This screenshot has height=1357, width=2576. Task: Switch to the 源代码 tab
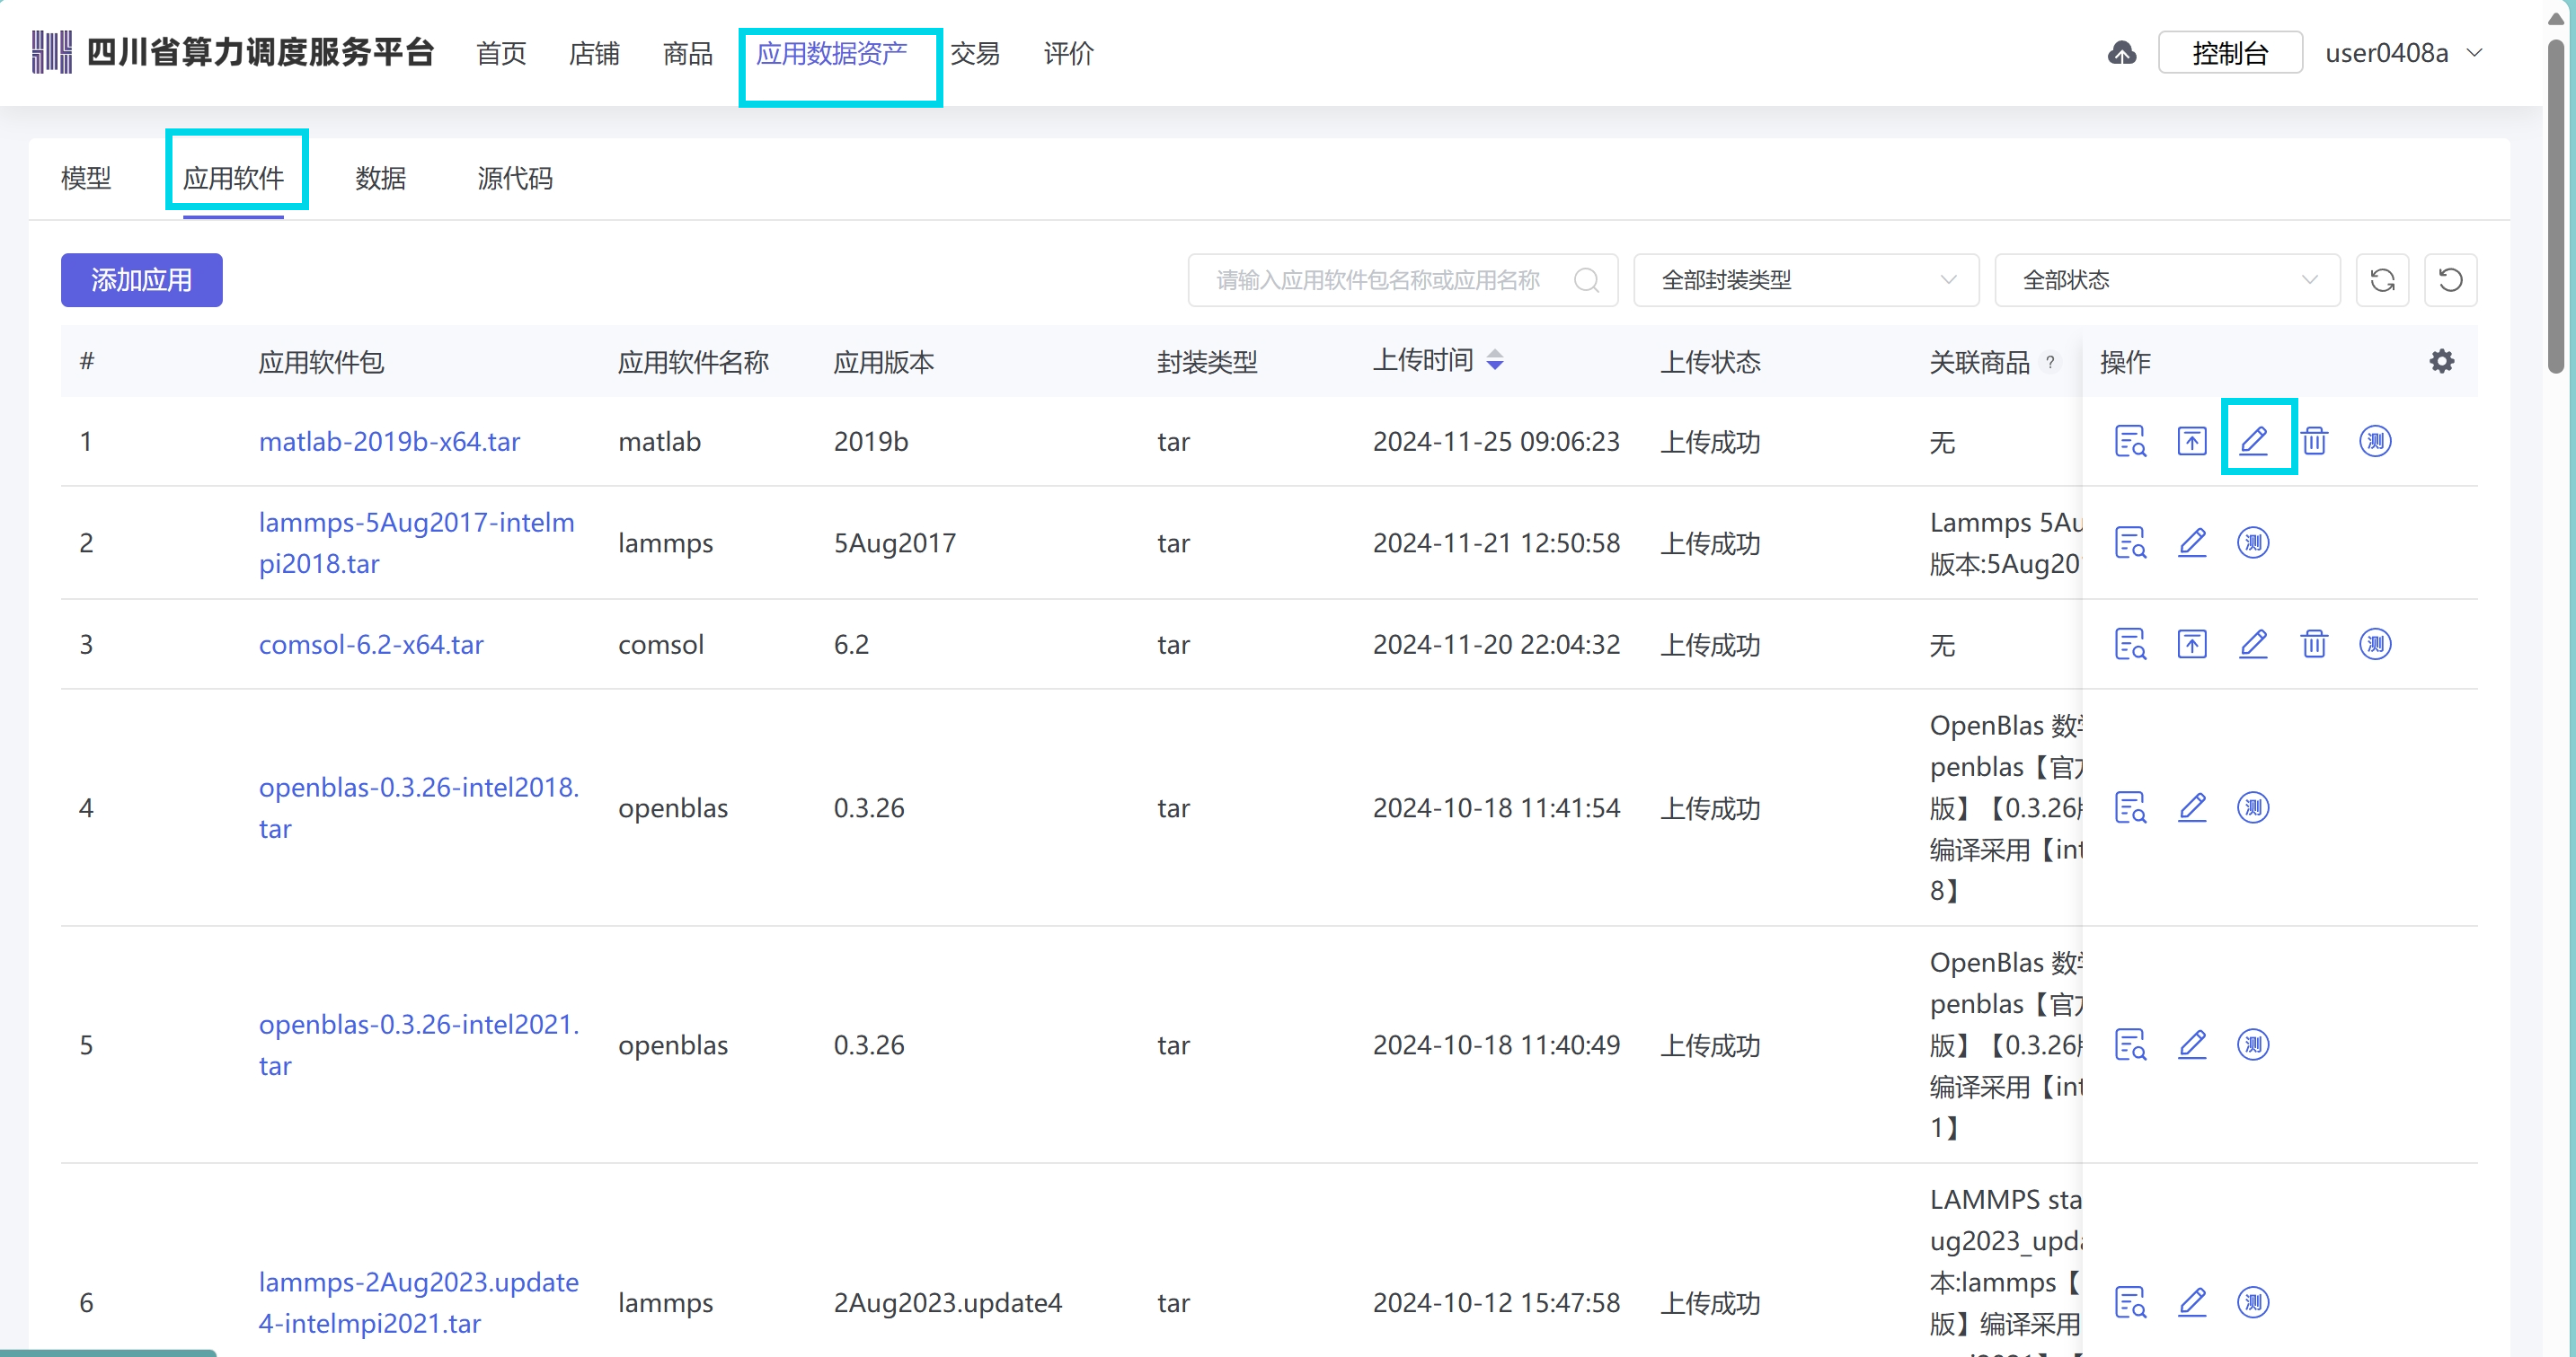515,178
